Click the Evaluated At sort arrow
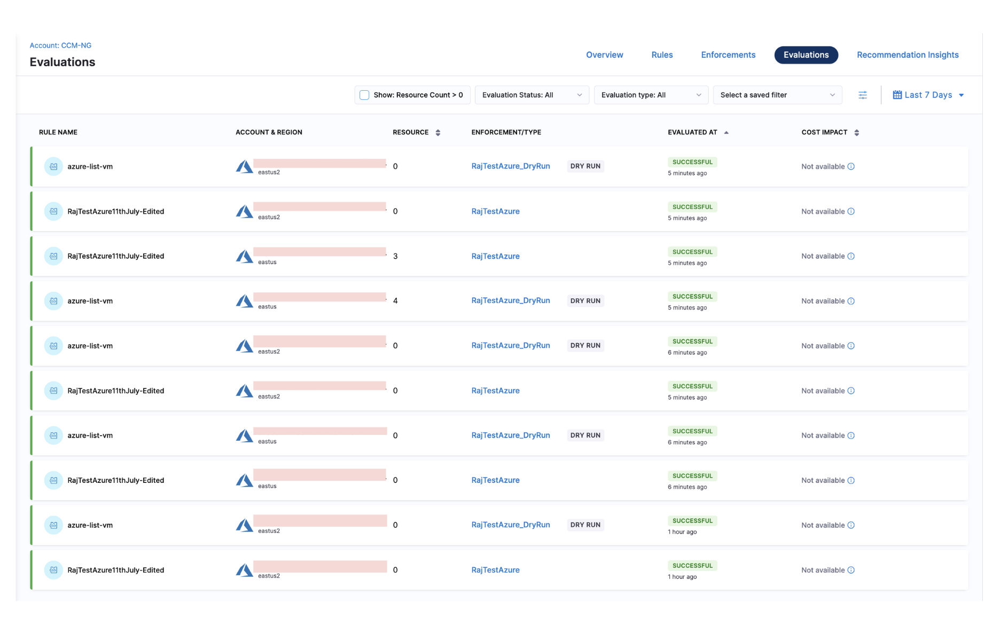This screenshot has height=620, width=985. 726,133
